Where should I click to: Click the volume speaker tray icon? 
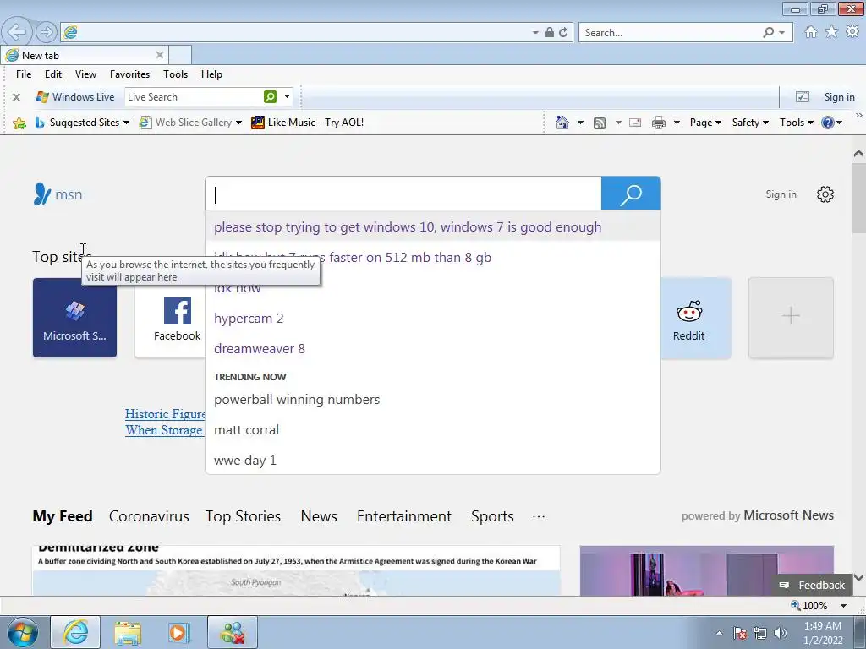coord(780,633)
